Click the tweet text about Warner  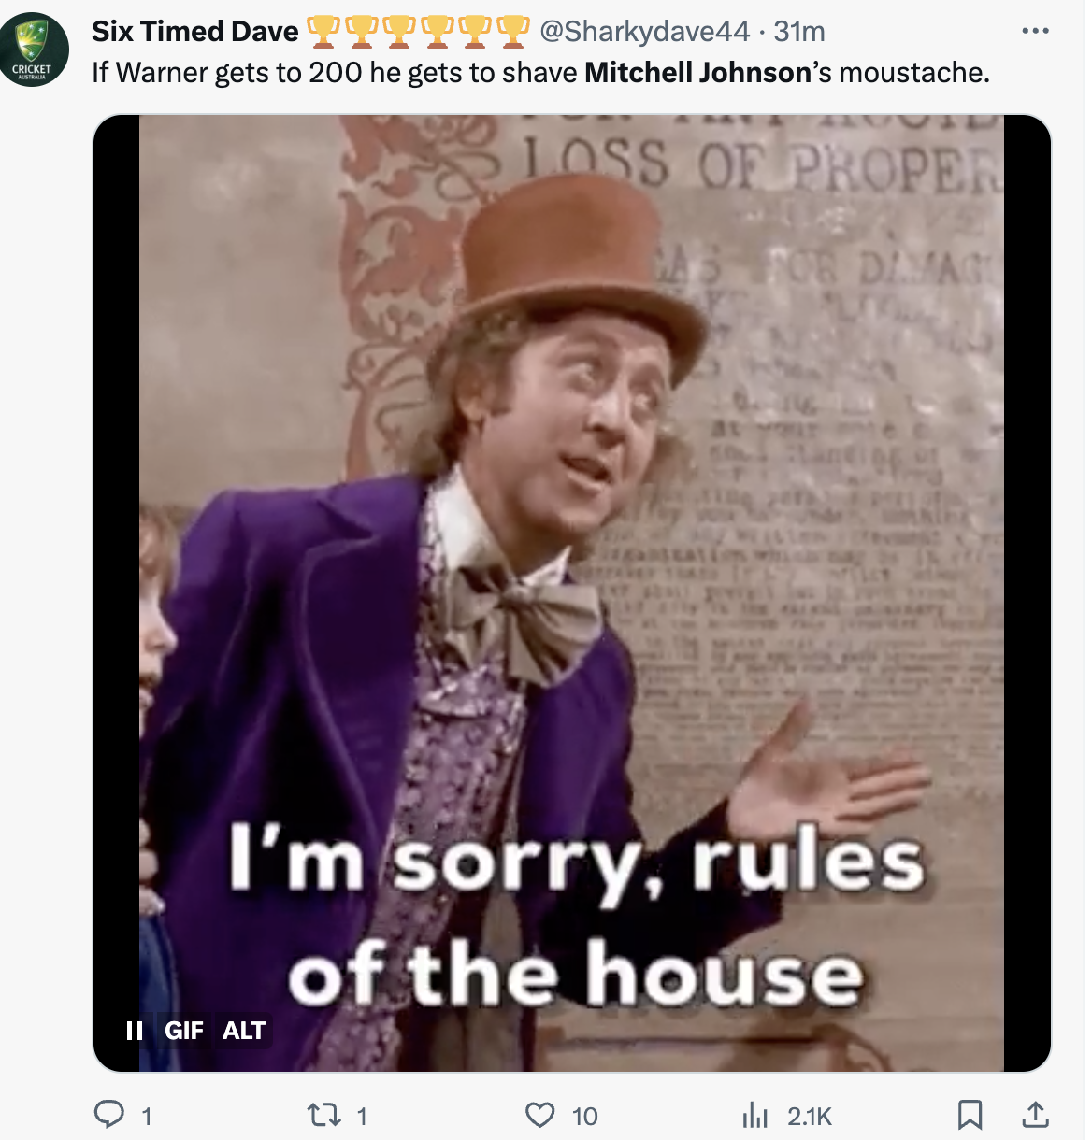point(540,72)
